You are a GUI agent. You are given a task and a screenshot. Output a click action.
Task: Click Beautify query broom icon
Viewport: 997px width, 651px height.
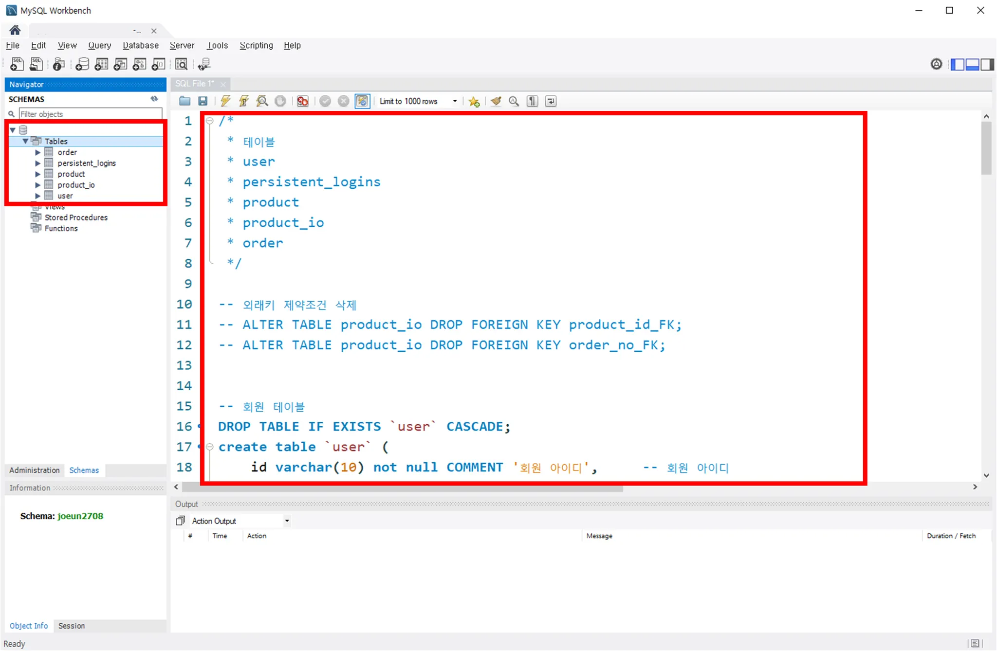[x=496, y=101]
